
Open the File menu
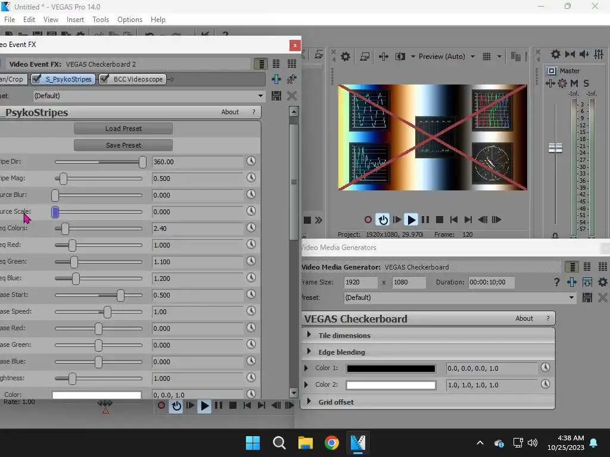click(x=10, y=20)
